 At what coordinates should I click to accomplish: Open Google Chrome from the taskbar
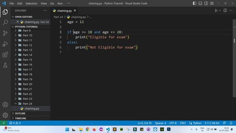pyautogui.click(x=87, y=129)
